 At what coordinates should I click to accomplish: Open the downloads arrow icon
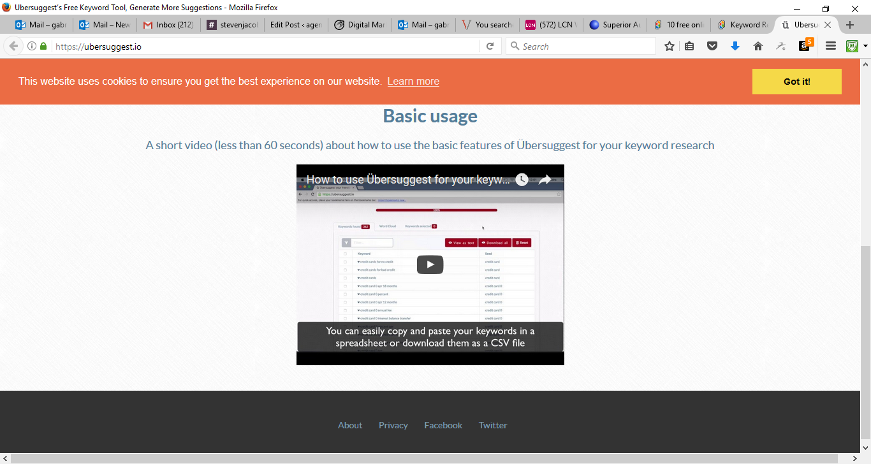tap(735, 47)
